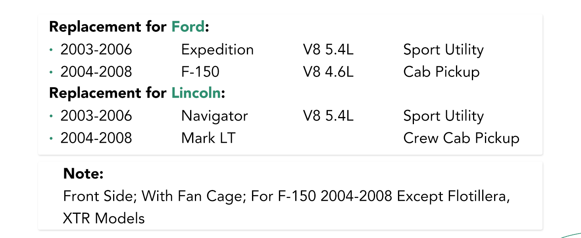Click Sport Utility in Navigator row
This screenshot has height=238, width=581.
[x=444, y=116]
